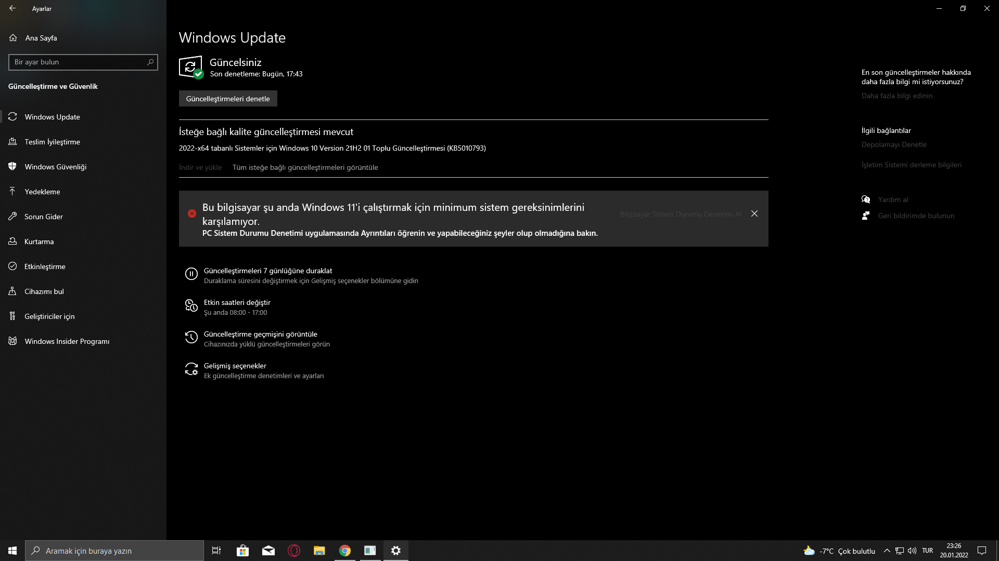Click the Kurtarma icon in sidebar
The width and height of the screenshot is (999, 561).
click(x=12, y=242)
